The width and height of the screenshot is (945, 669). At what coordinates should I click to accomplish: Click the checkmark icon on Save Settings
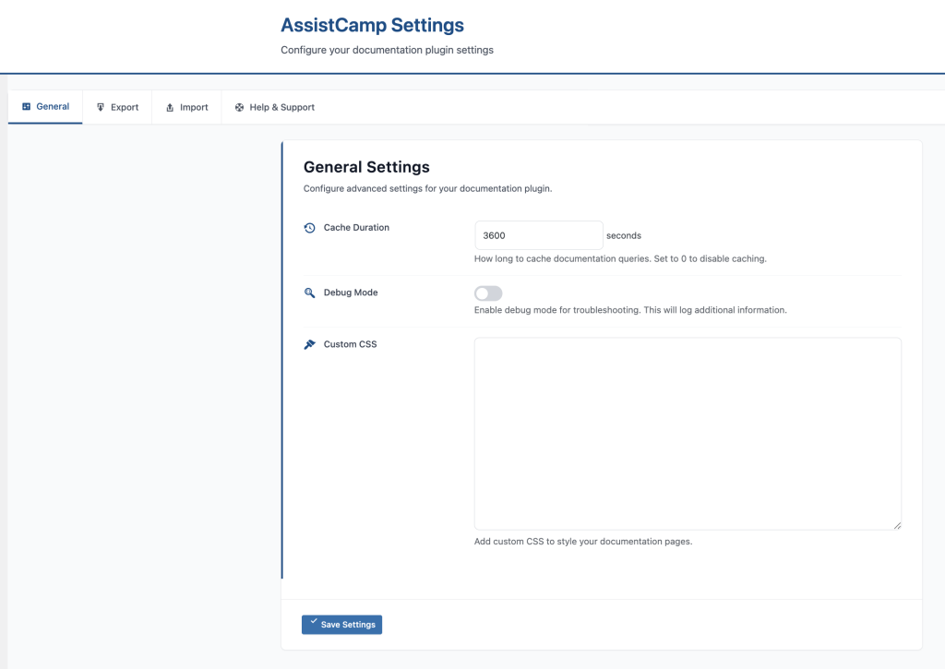[314, 622]
